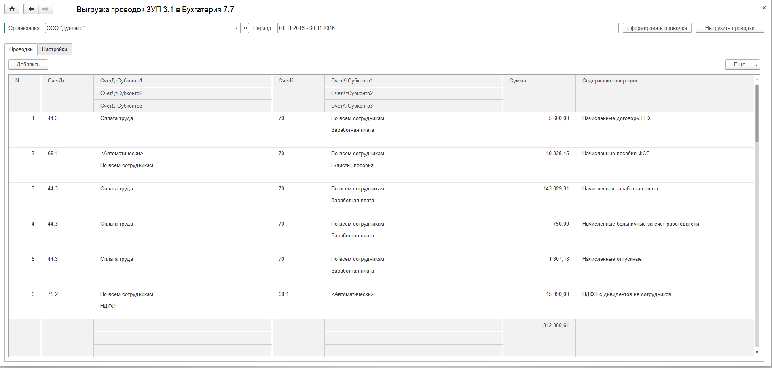Open organization card with the open icon
Viewport: 772px width, 368px height.
coord(245,28)
